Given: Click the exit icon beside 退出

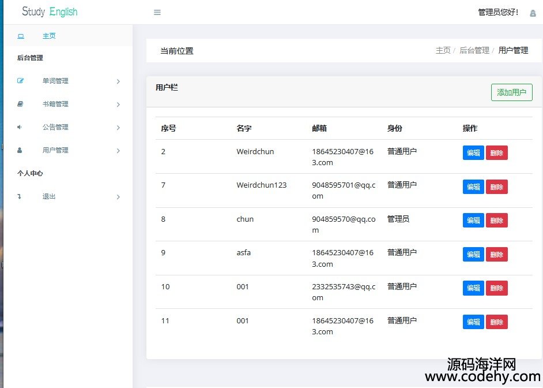Looking at the screenshot, I should click(20, 196).
